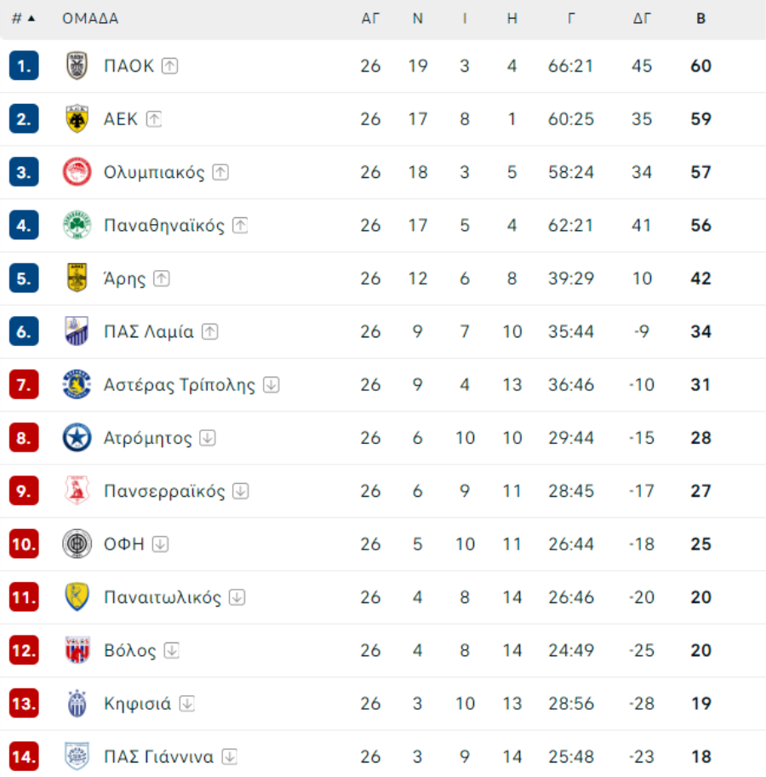Sort by the Β points column header
766x777 pixels.
point(700,19)
